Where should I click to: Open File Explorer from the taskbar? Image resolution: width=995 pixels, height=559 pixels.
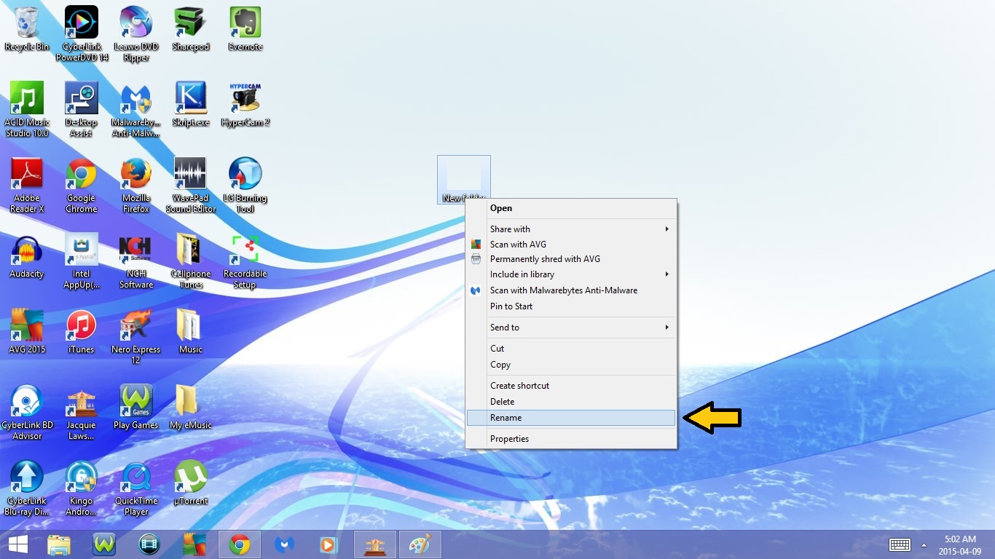click(x=59, y=544)
